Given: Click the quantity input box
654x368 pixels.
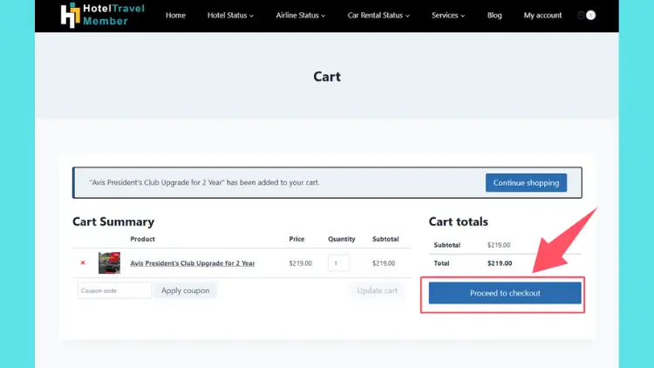Looking at the screenshot, I should [x=338, y=263].
